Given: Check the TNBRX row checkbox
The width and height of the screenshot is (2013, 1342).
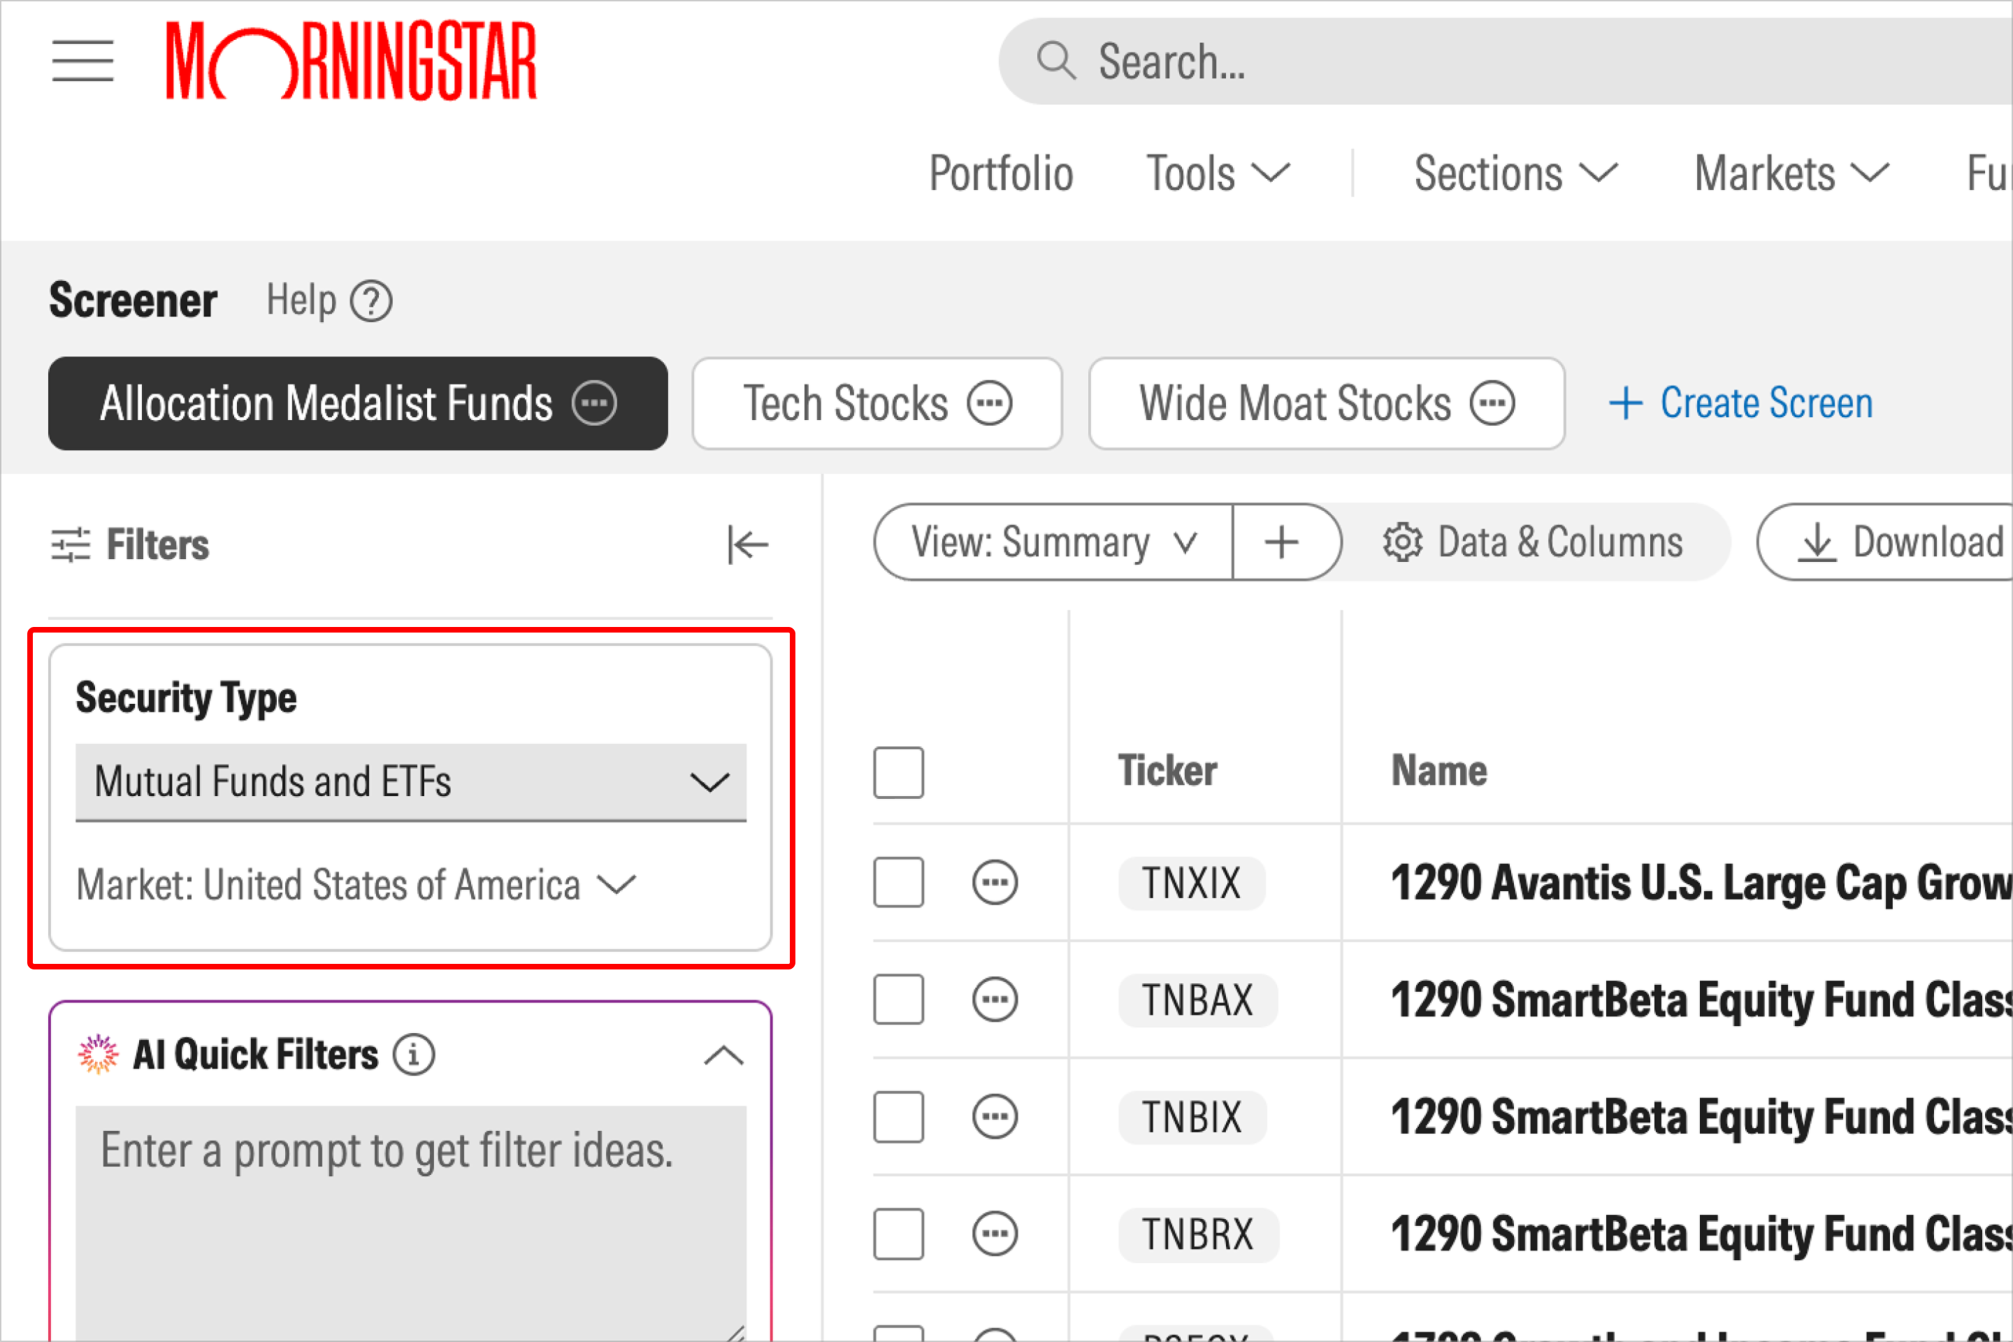Looking at the screenshot, I should coord(899,1234).
